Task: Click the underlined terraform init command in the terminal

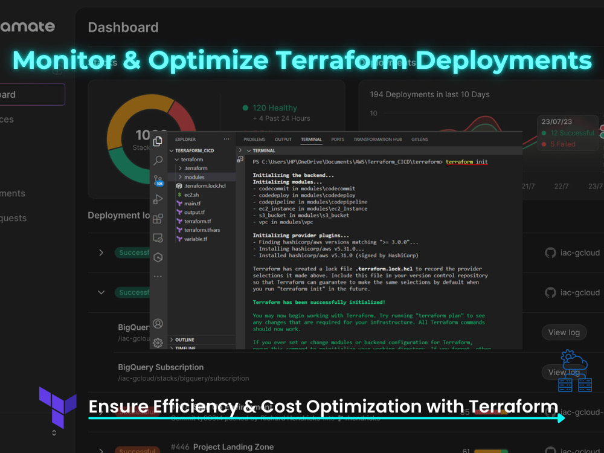Action: point(466,162)
